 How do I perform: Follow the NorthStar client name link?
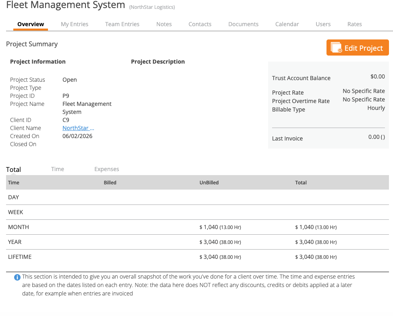78,128
